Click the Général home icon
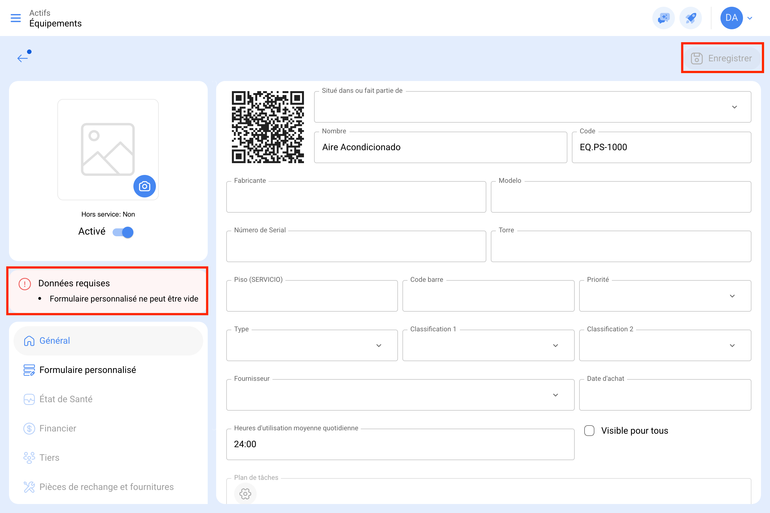 (x=29, y=341)
